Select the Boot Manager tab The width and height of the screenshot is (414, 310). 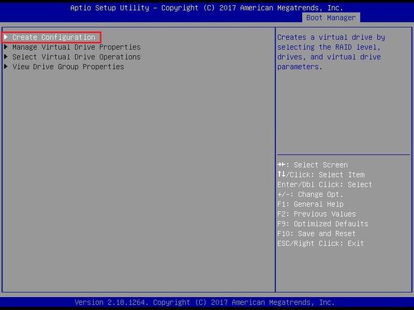[331, 17]
